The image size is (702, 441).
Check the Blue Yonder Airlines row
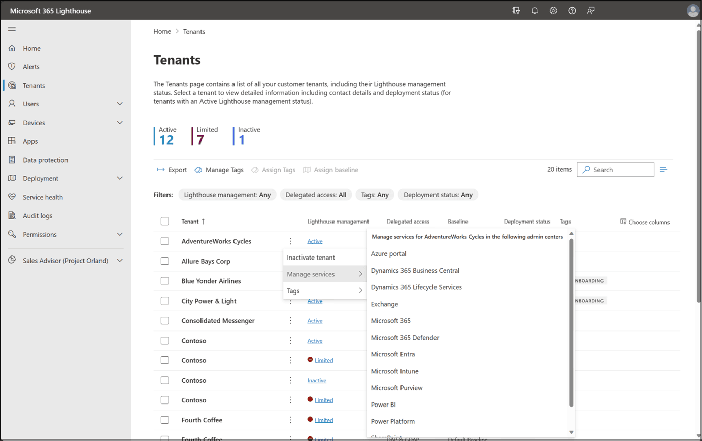(x=164, y=281)
